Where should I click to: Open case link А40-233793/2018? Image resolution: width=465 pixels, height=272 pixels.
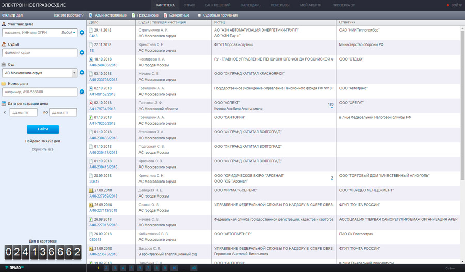[x=103, y=80]
